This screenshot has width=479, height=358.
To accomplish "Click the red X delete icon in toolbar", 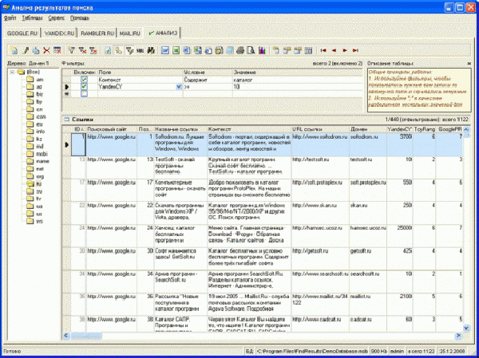I will [x=46, y=49].
